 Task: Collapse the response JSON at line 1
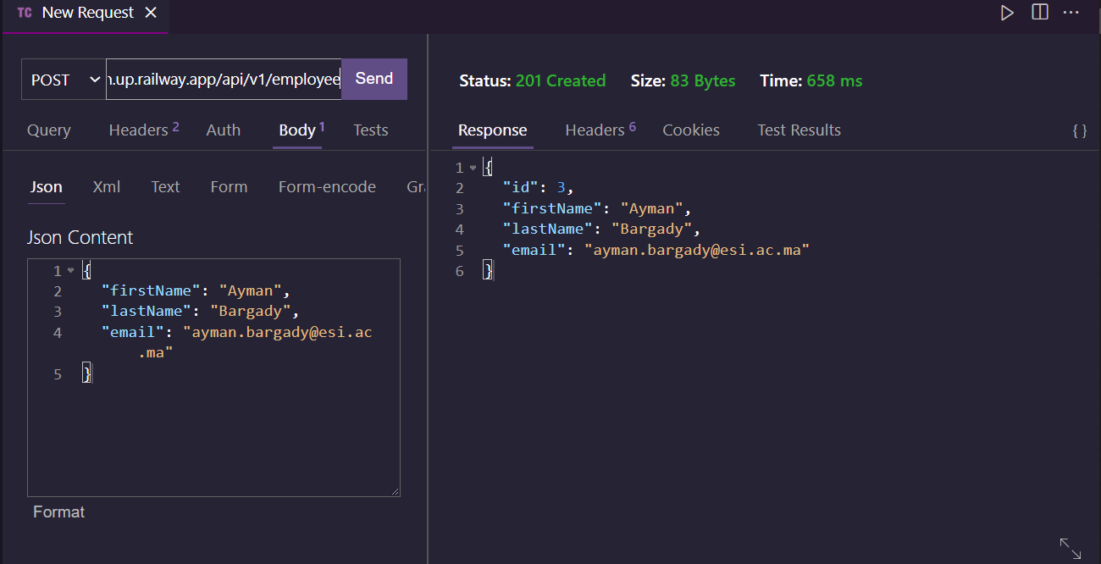[x=472, y=167]
